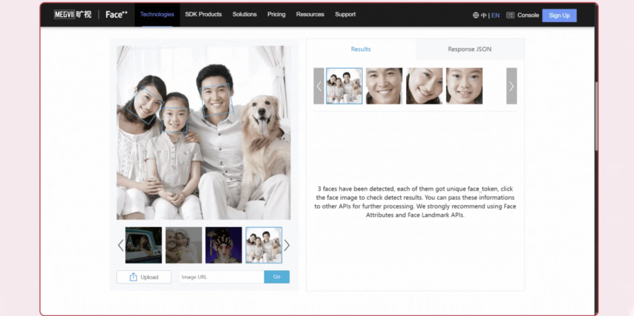Select the Response JSON tab
634x316 pixels.
470,49
